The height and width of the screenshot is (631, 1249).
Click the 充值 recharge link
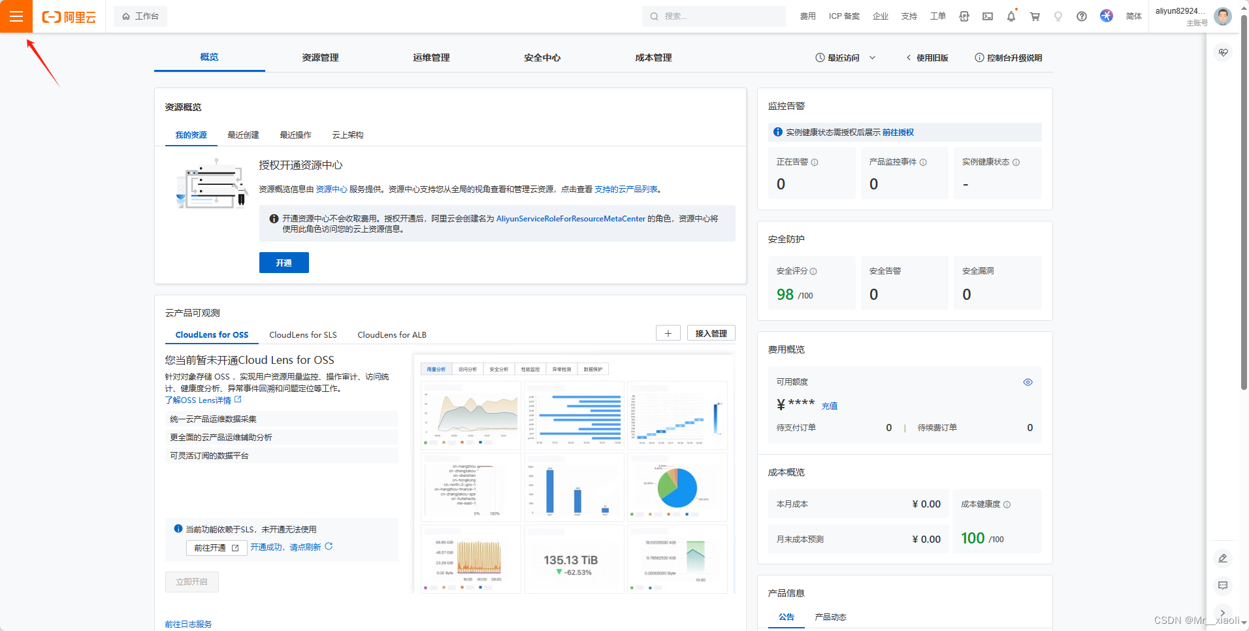click(829, 406)
